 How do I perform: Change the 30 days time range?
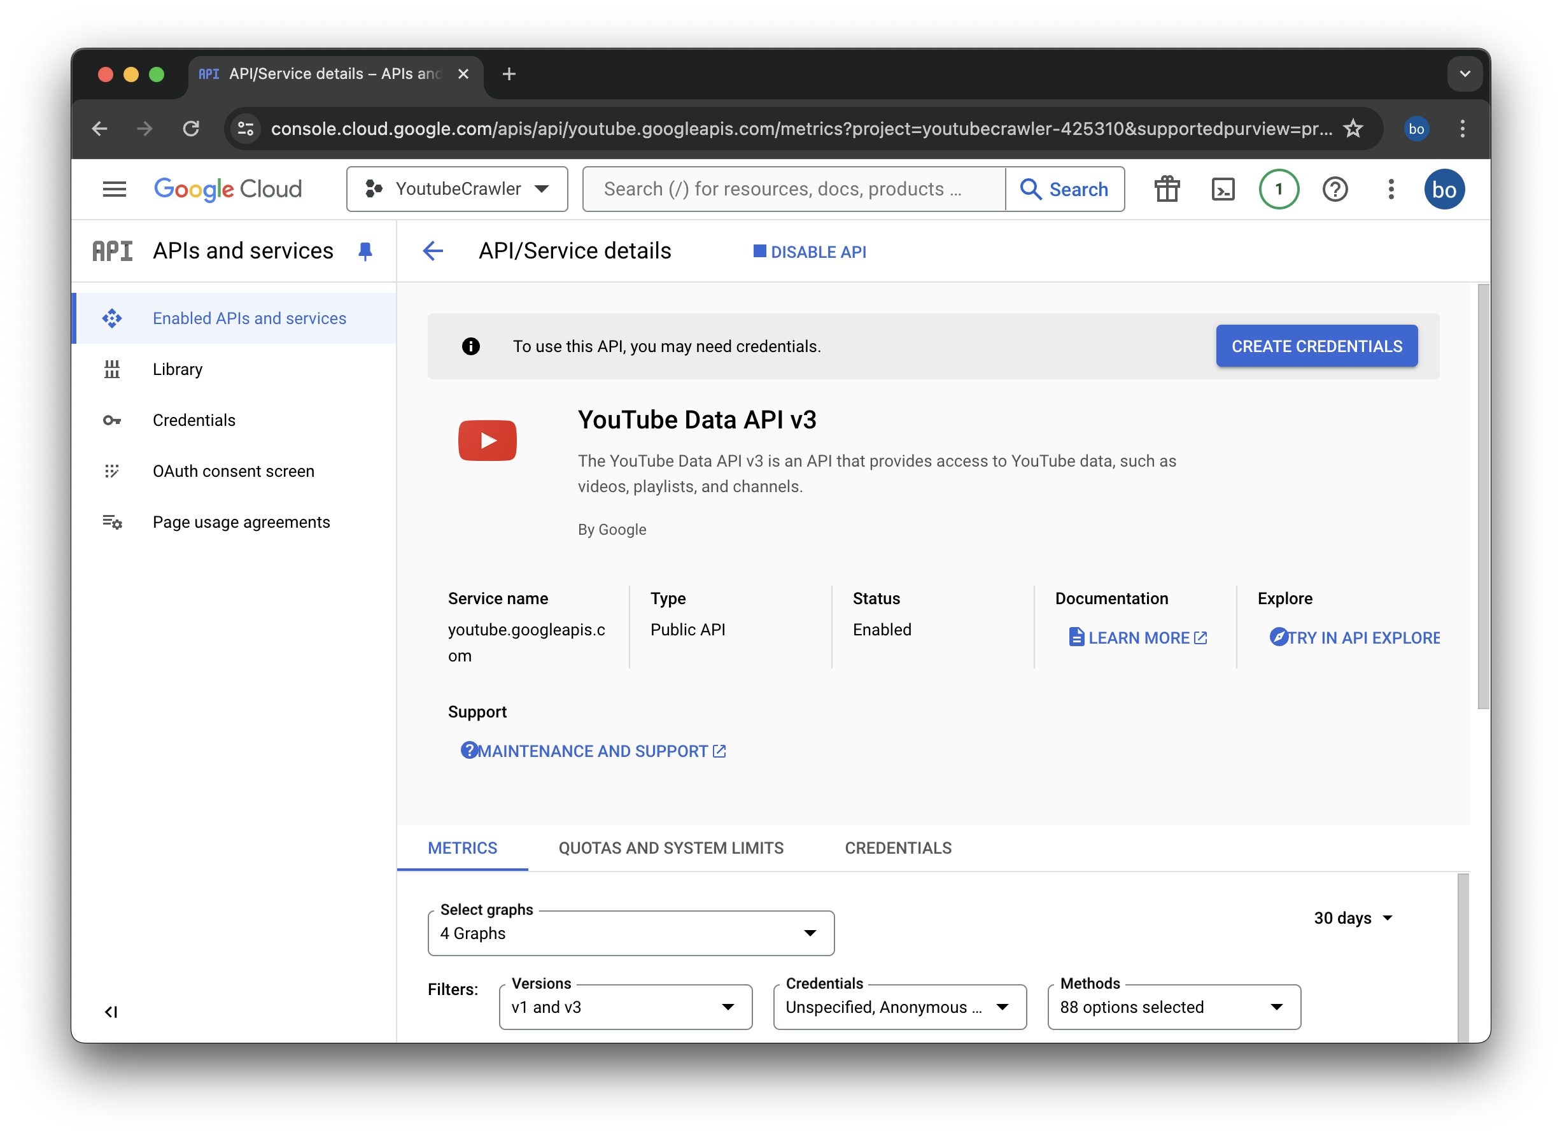[1353, 918]
